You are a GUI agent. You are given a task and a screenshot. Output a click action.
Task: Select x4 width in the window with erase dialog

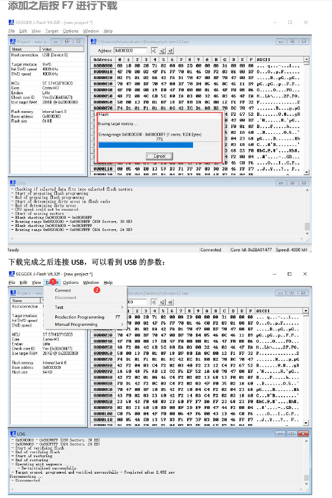170,51
